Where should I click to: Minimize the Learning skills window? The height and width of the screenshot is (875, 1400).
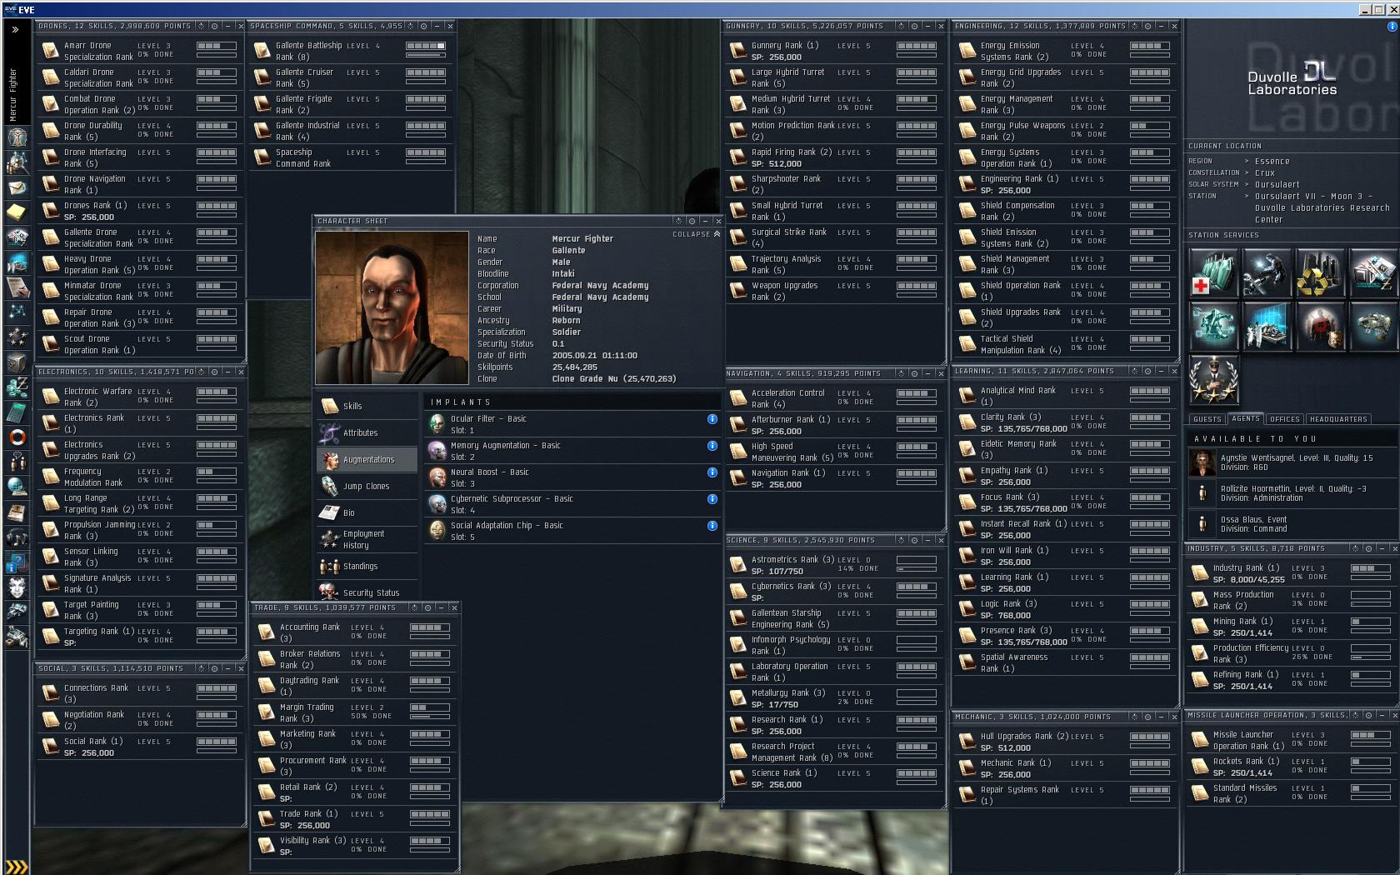coord(1161,371)
